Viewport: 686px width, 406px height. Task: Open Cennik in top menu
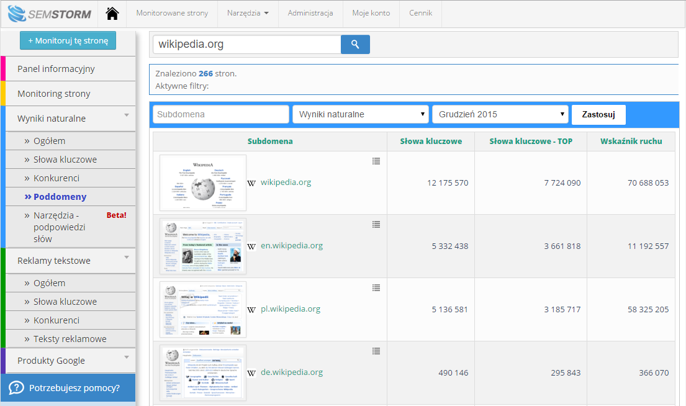[420, 13]
